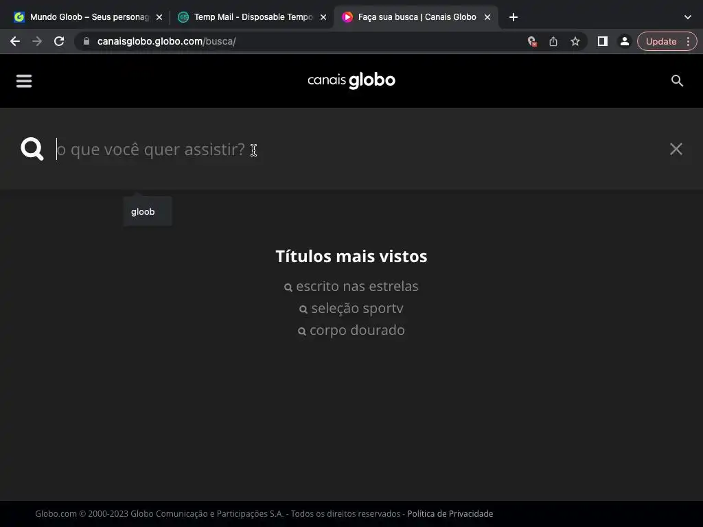Close the search panel with the X
The width and height of the screenshot is (703, 527).
click(676, 149)
